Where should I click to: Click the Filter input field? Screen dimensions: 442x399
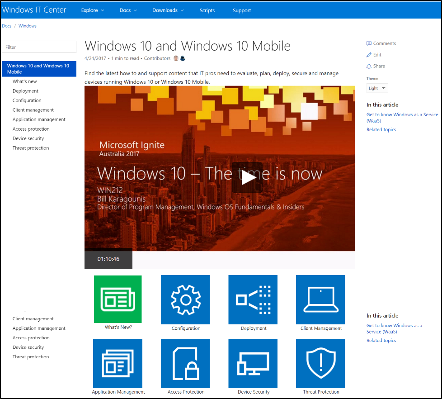[x=39, y=47]
